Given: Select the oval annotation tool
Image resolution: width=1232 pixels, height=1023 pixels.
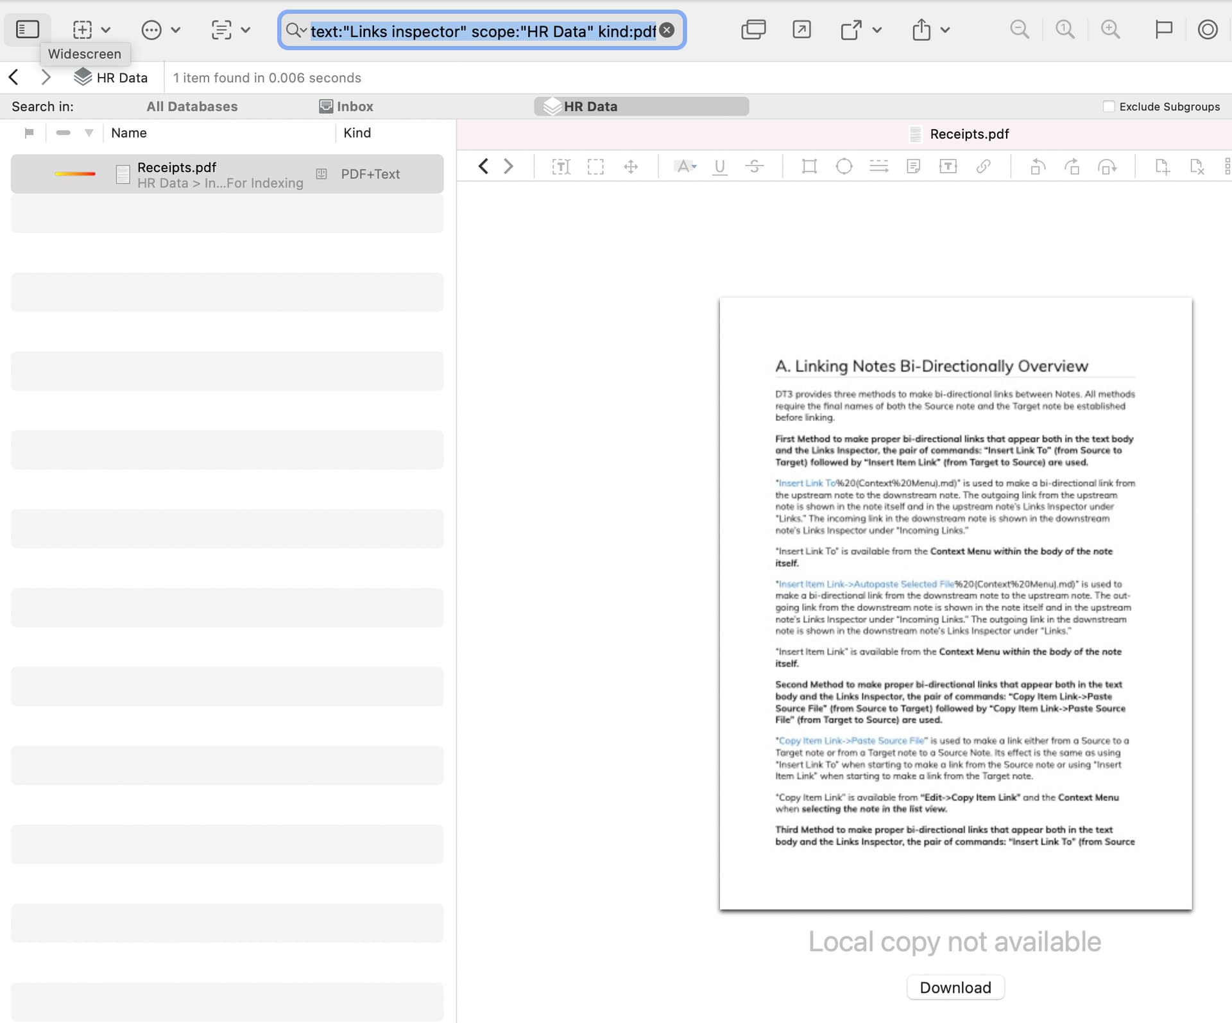Looking at the screenshot, I should coord(844,167).
